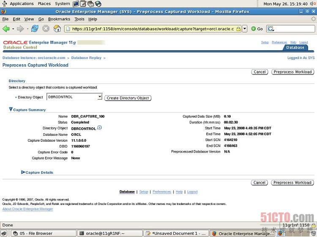Open the About Oracle Enterprise Manager link

28,209
